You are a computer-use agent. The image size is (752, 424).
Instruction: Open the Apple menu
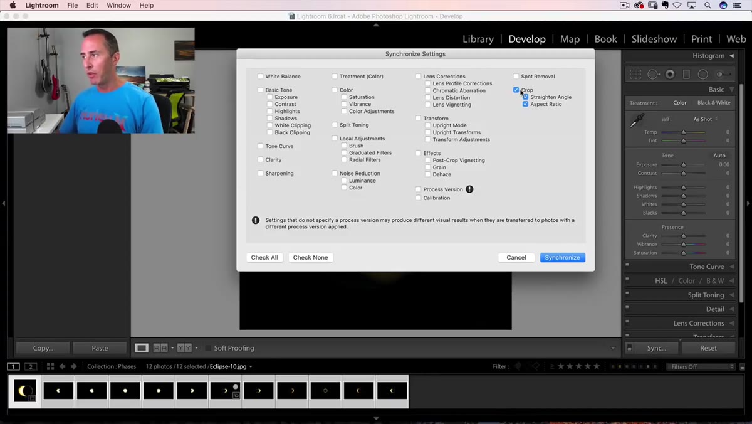click(x=13, y=5)
